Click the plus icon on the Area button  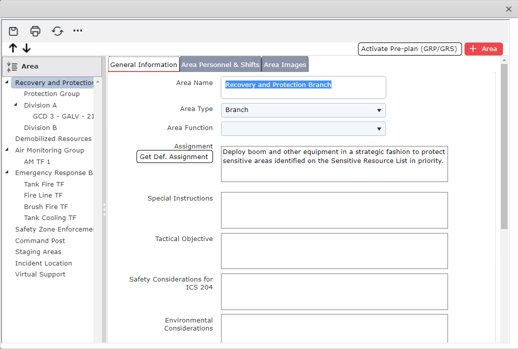(x=474, y=48)
